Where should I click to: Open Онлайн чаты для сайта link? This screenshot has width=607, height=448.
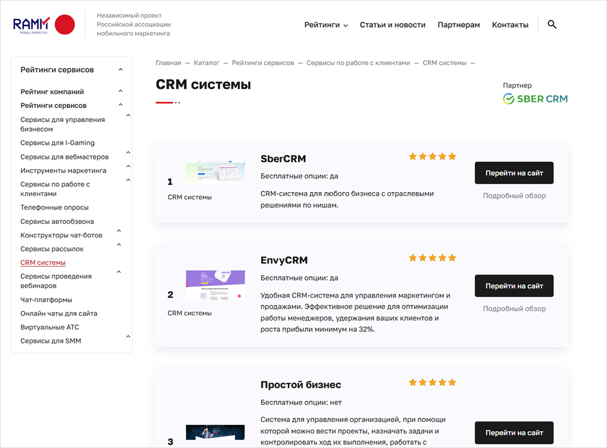(x=59, y=314)
